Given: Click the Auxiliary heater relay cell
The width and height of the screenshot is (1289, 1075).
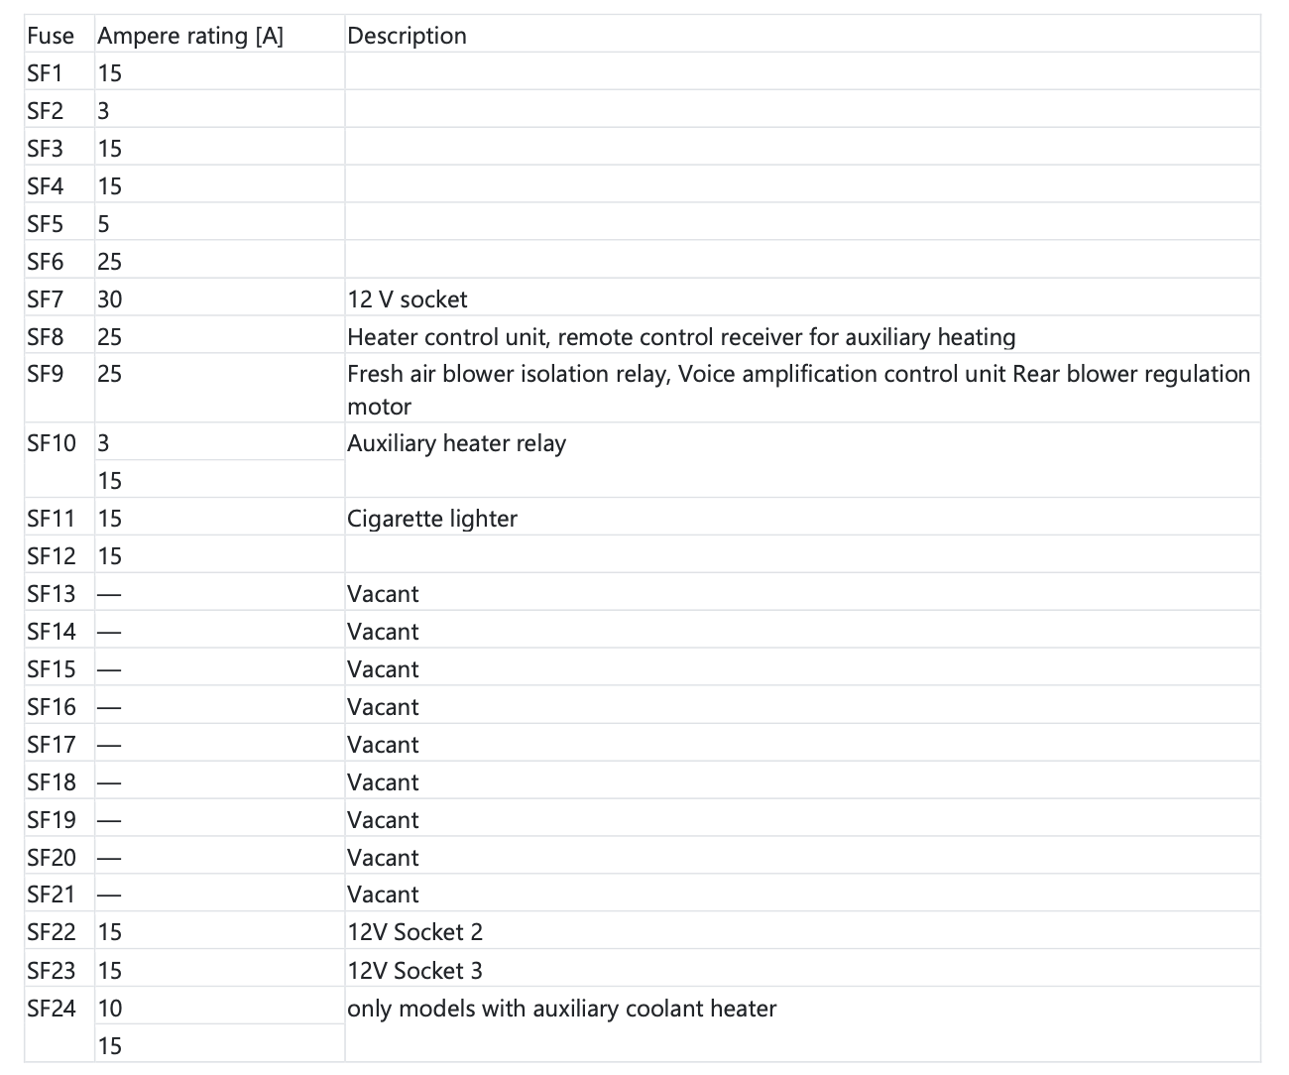Looking at the screenshot, I should (456, 443).
